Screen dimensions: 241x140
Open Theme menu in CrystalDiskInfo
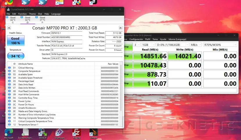[x=33, y=14]
